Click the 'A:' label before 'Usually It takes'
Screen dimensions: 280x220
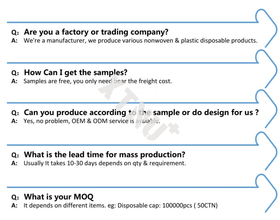point(15,164)
